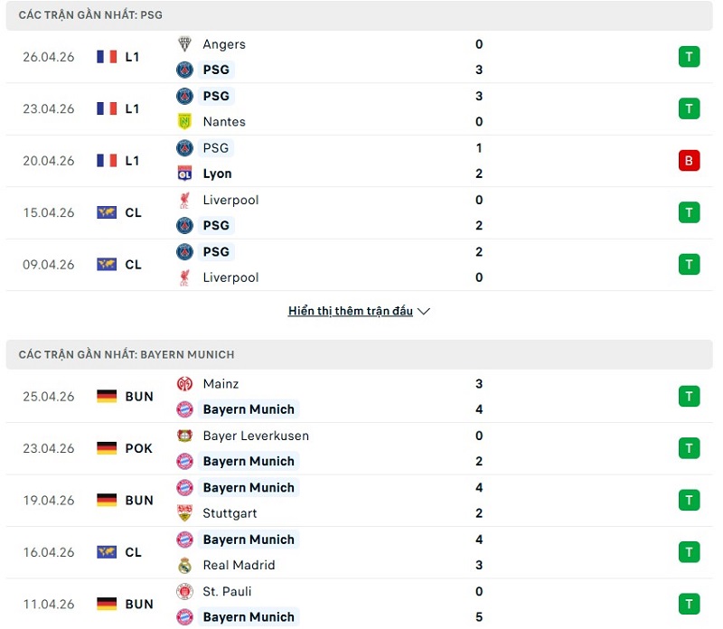
Task: Click the German flag next to BUN
Action: coord(100,396)
